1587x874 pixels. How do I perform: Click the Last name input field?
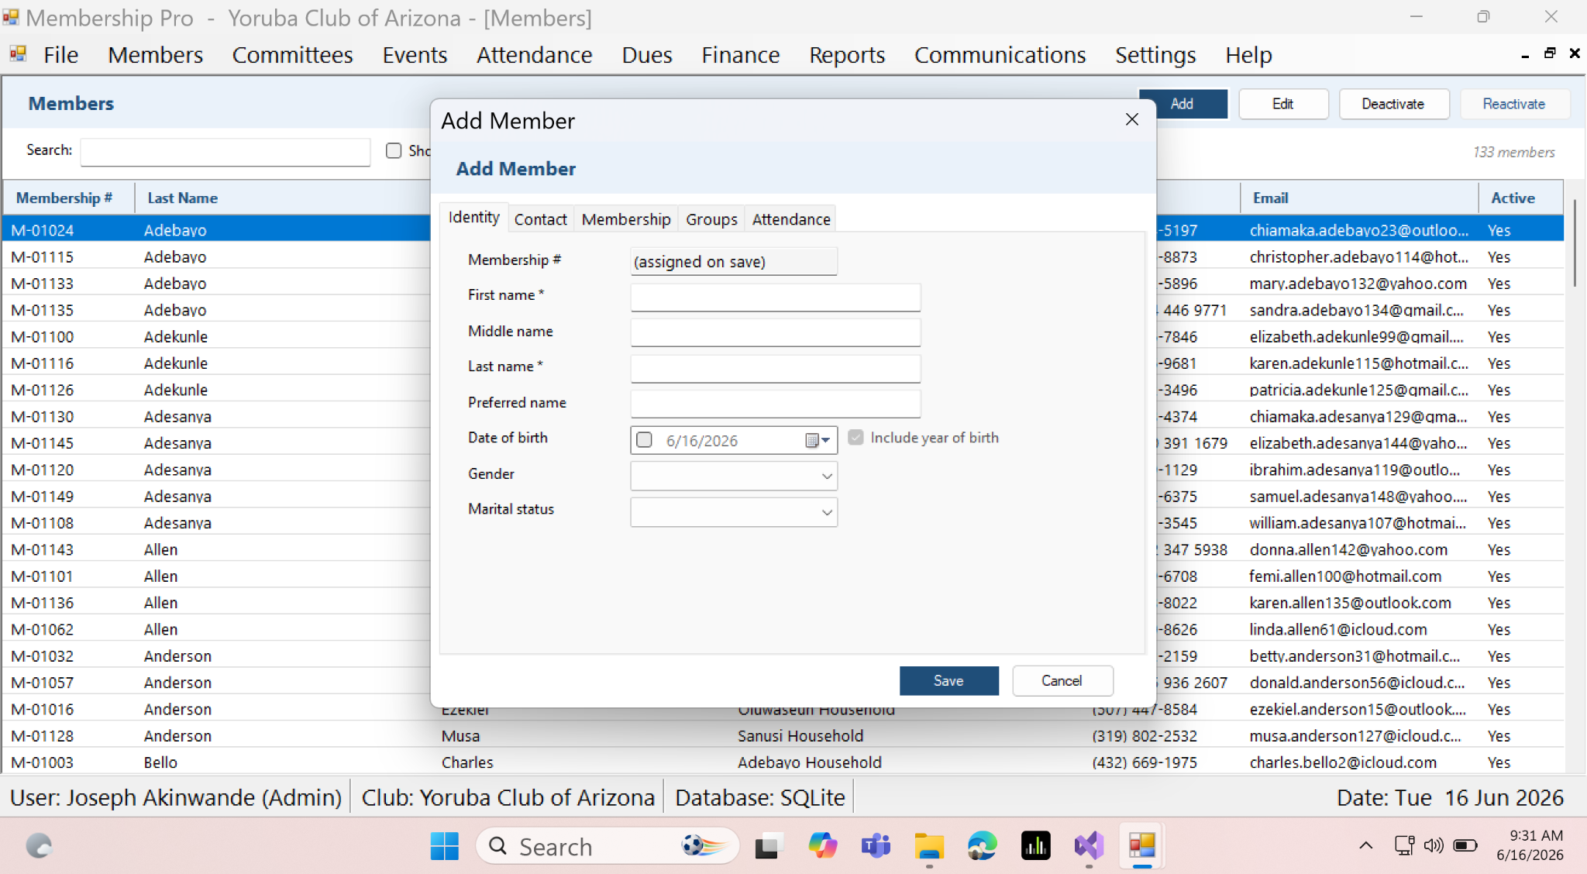click(775, 368)
